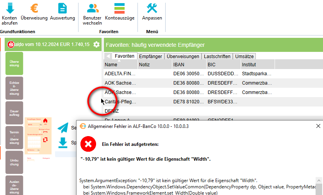The width and height of the screenshot is (323, 195).
Task: Click the ALF-BanCo icon in error title
Action: pyautogui.click(x=83, y=126)
